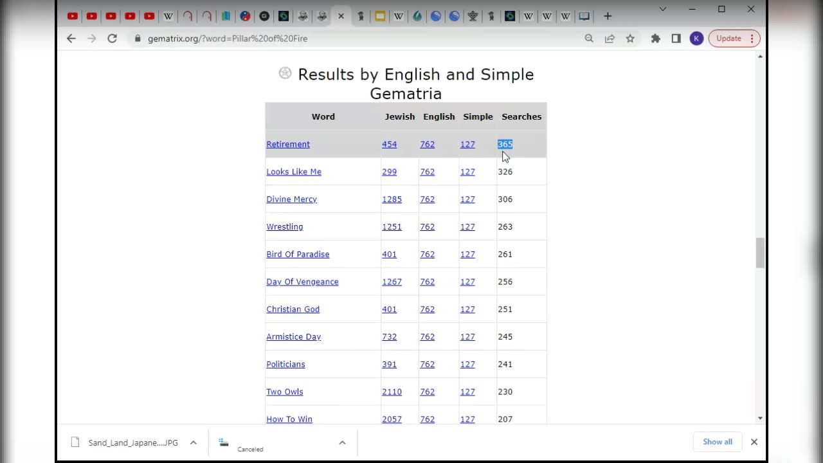The width and height of the screenshot is (823, 463).
Task: Bookmark this page with the star icon
Action: point(630,39)
